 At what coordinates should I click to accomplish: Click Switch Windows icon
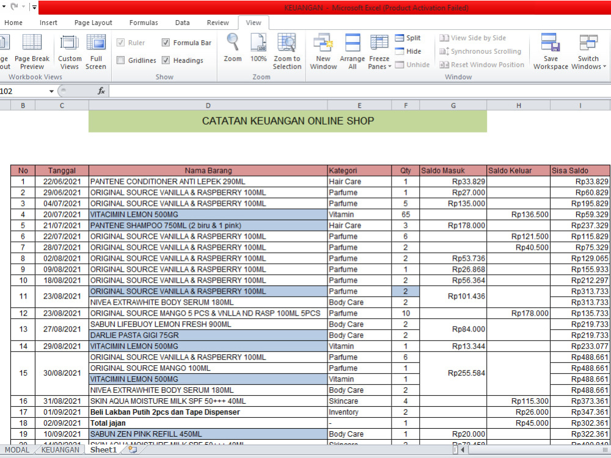(588, 43)
